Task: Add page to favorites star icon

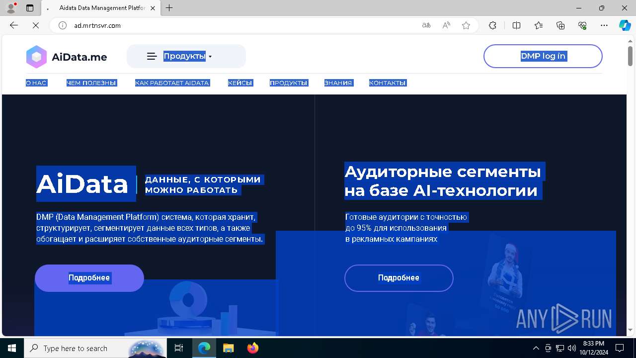Action: (466, 25)
